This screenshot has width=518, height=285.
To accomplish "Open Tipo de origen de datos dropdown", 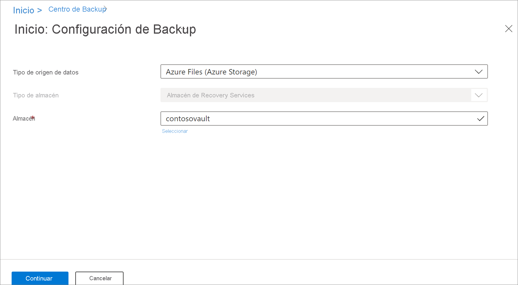I will pos(324,71).
